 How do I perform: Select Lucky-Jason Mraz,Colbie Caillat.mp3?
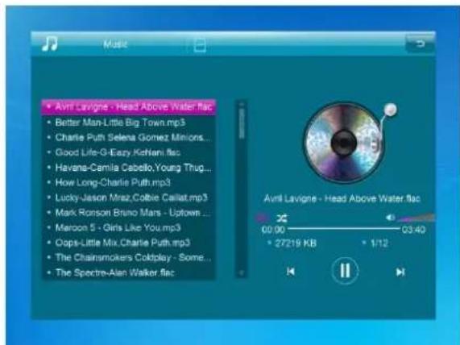pos(129,197)
